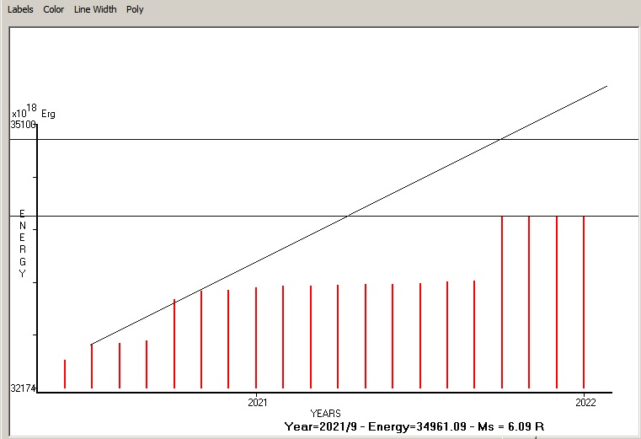
Task: Click the lower starting point of the trend line
Action: pyautogui.click(x=92, y=344)
